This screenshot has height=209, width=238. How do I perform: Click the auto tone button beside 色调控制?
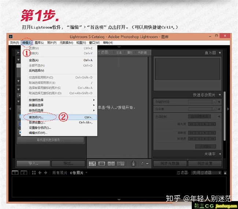200,117
